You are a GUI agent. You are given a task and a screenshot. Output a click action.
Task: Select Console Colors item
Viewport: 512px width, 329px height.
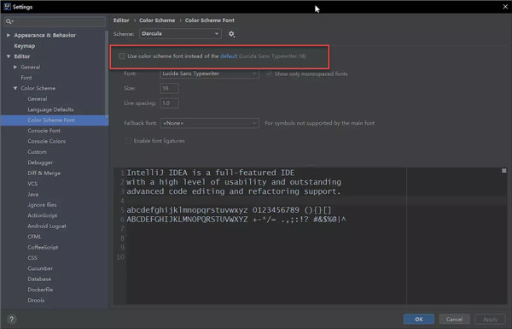point(47,141)
